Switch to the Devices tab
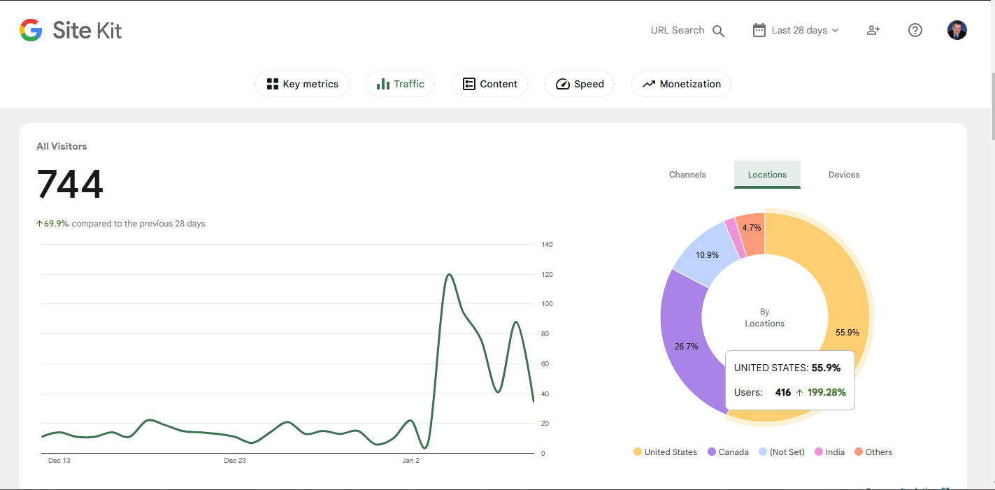This screenshot has width=995, height=490. (843, 174)
